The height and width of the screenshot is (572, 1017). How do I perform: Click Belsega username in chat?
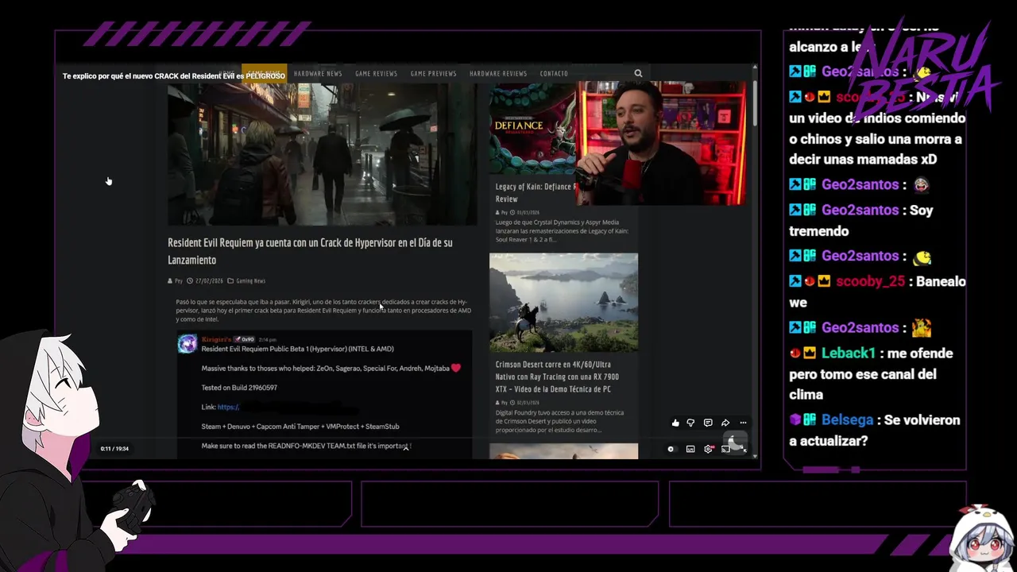pyautogui.click(x=847, y=420)
